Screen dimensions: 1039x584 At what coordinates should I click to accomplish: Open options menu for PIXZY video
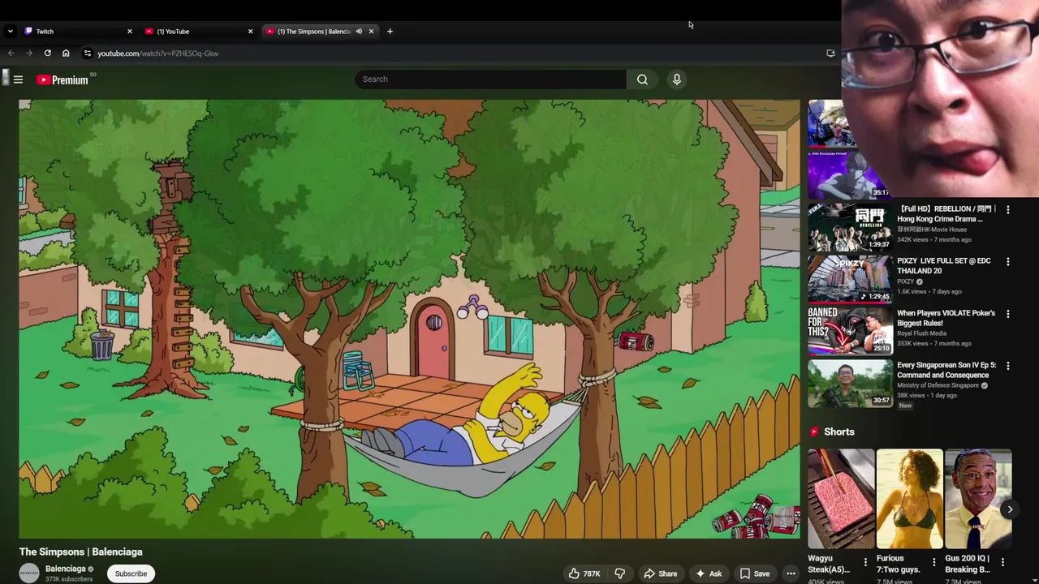point(1008,262)
